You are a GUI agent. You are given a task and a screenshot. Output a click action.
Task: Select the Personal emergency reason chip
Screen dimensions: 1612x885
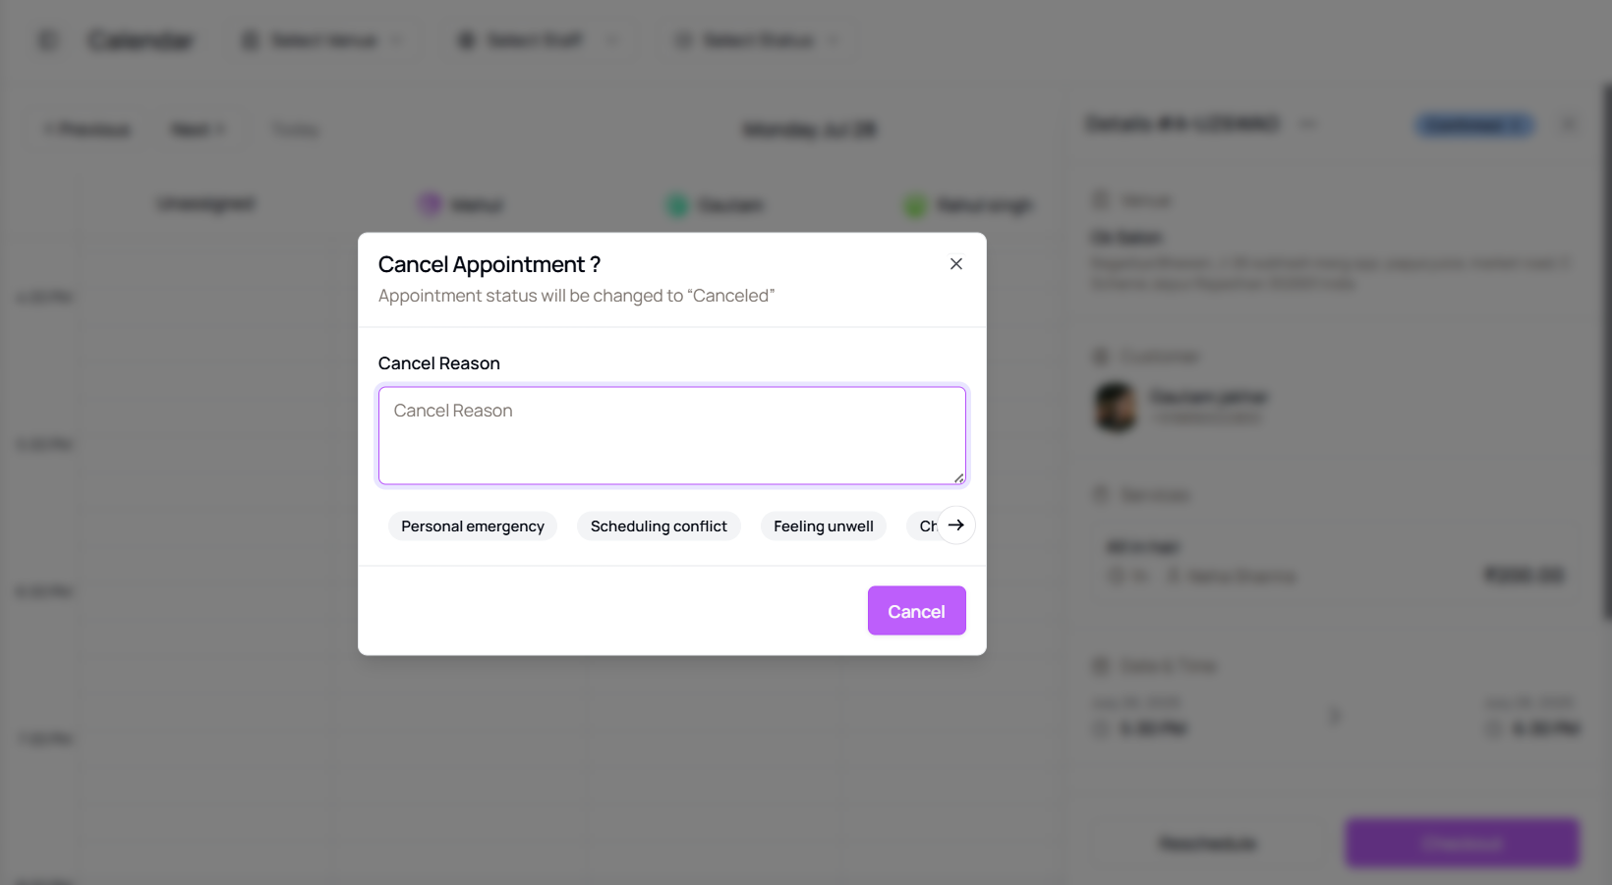pyautogui.click(x=473, y=526)
